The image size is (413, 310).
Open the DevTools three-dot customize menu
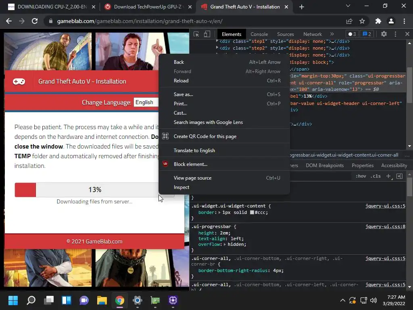click(395, 34)
